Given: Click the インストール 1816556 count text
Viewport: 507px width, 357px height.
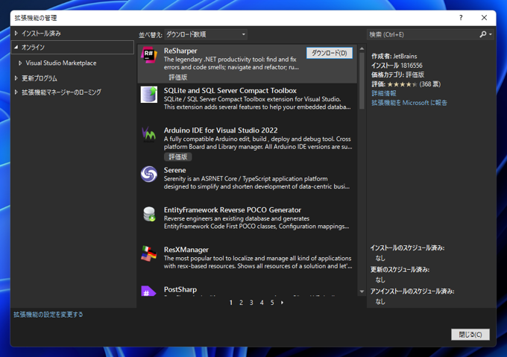Looking at the screenshot, I should pyautogui.click(x=397, y=66).
